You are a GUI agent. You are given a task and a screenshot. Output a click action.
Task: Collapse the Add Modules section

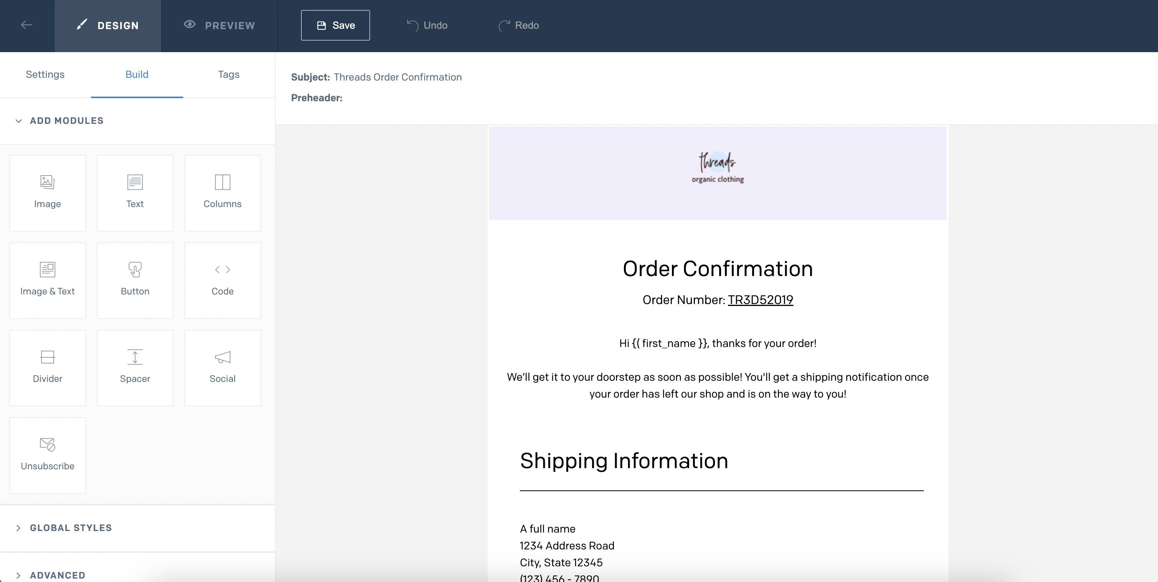(60, 121)
